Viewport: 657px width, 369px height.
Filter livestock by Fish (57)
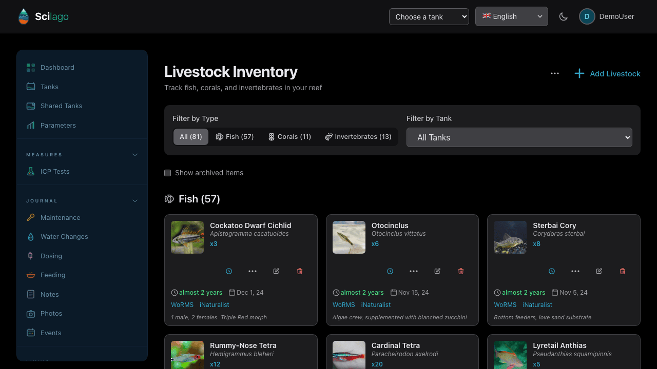[x=235, y=137]
